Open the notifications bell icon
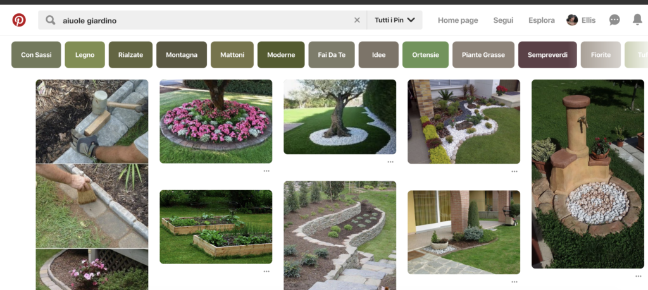 point(637,20)
